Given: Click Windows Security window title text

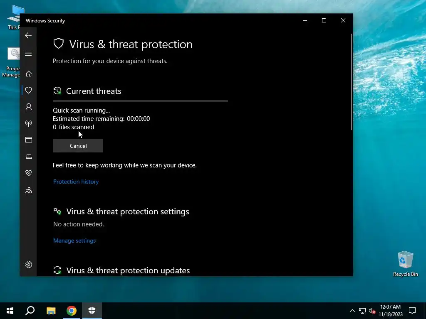Looking at the screenshot, I should click(x=45, y=21).
